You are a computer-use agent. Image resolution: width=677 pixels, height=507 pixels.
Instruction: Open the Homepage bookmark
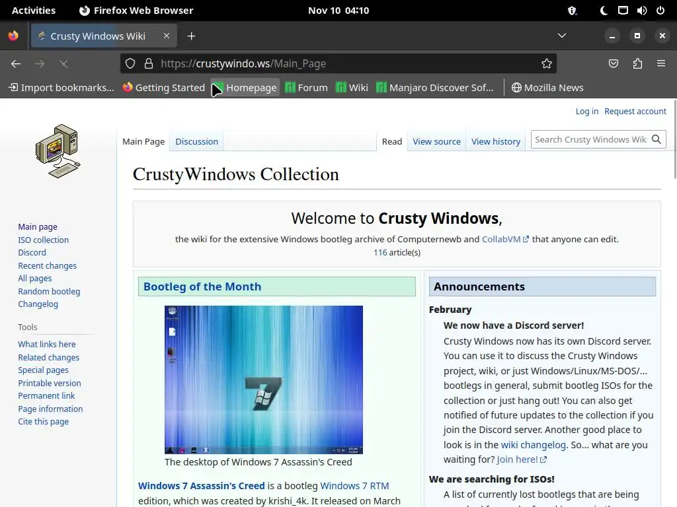(x=245, y=88)
